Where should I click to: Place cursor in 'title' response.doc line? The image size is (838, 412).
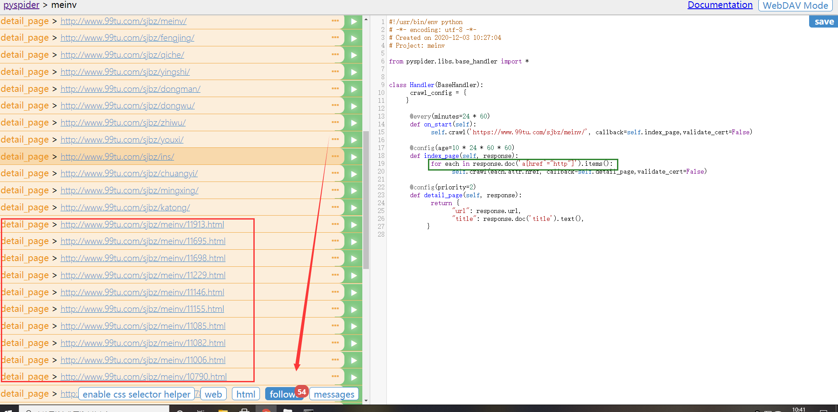518,219
